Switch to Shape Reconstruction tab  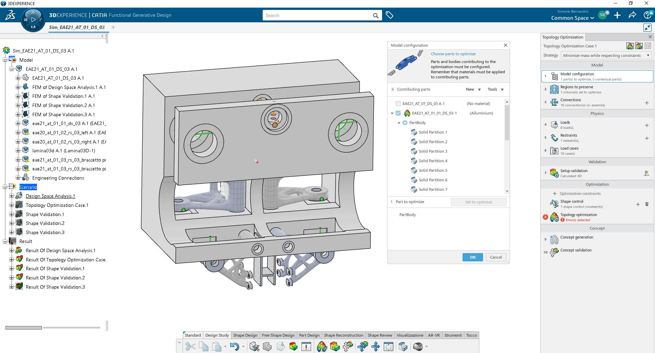tap(344, 335)
